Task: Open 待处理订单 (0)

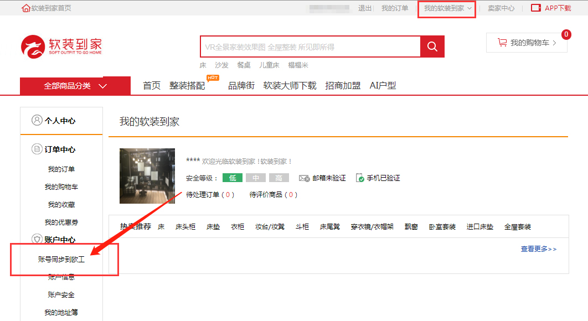Action: (x=210, y=195)
